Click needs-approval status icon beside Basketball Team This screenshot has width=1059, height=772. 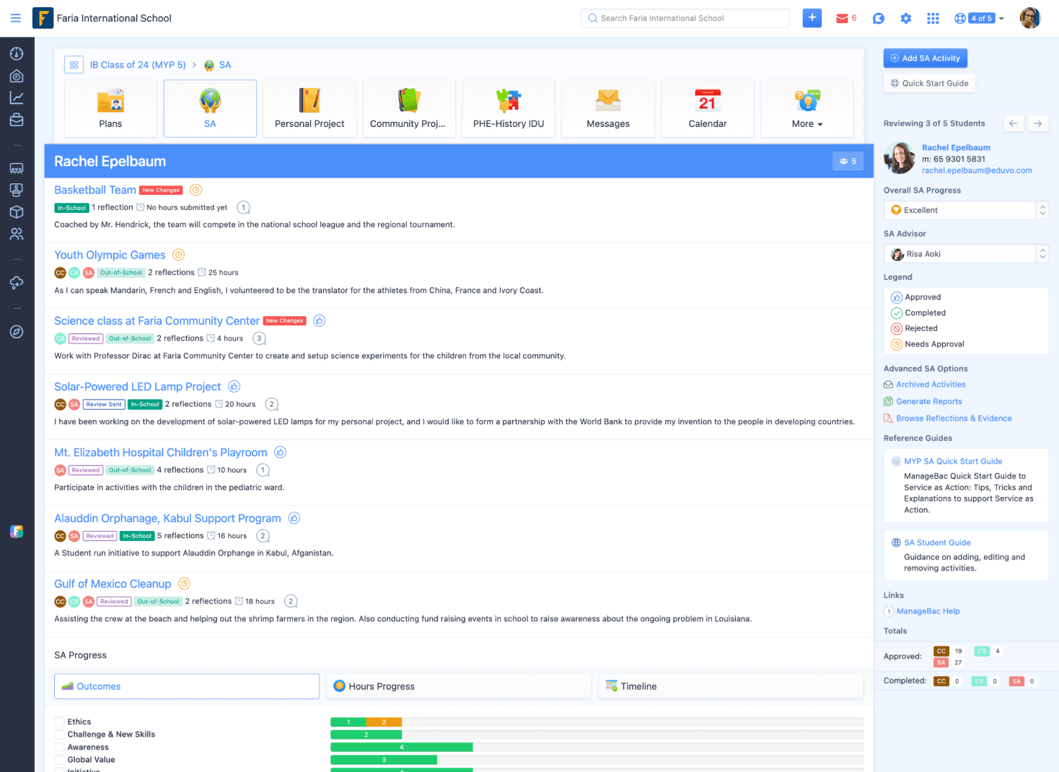pyautogui.click(x=195, y=190)
